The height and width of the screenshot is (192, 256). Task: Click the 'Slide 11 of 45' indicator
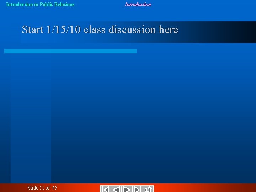(42, 188)
